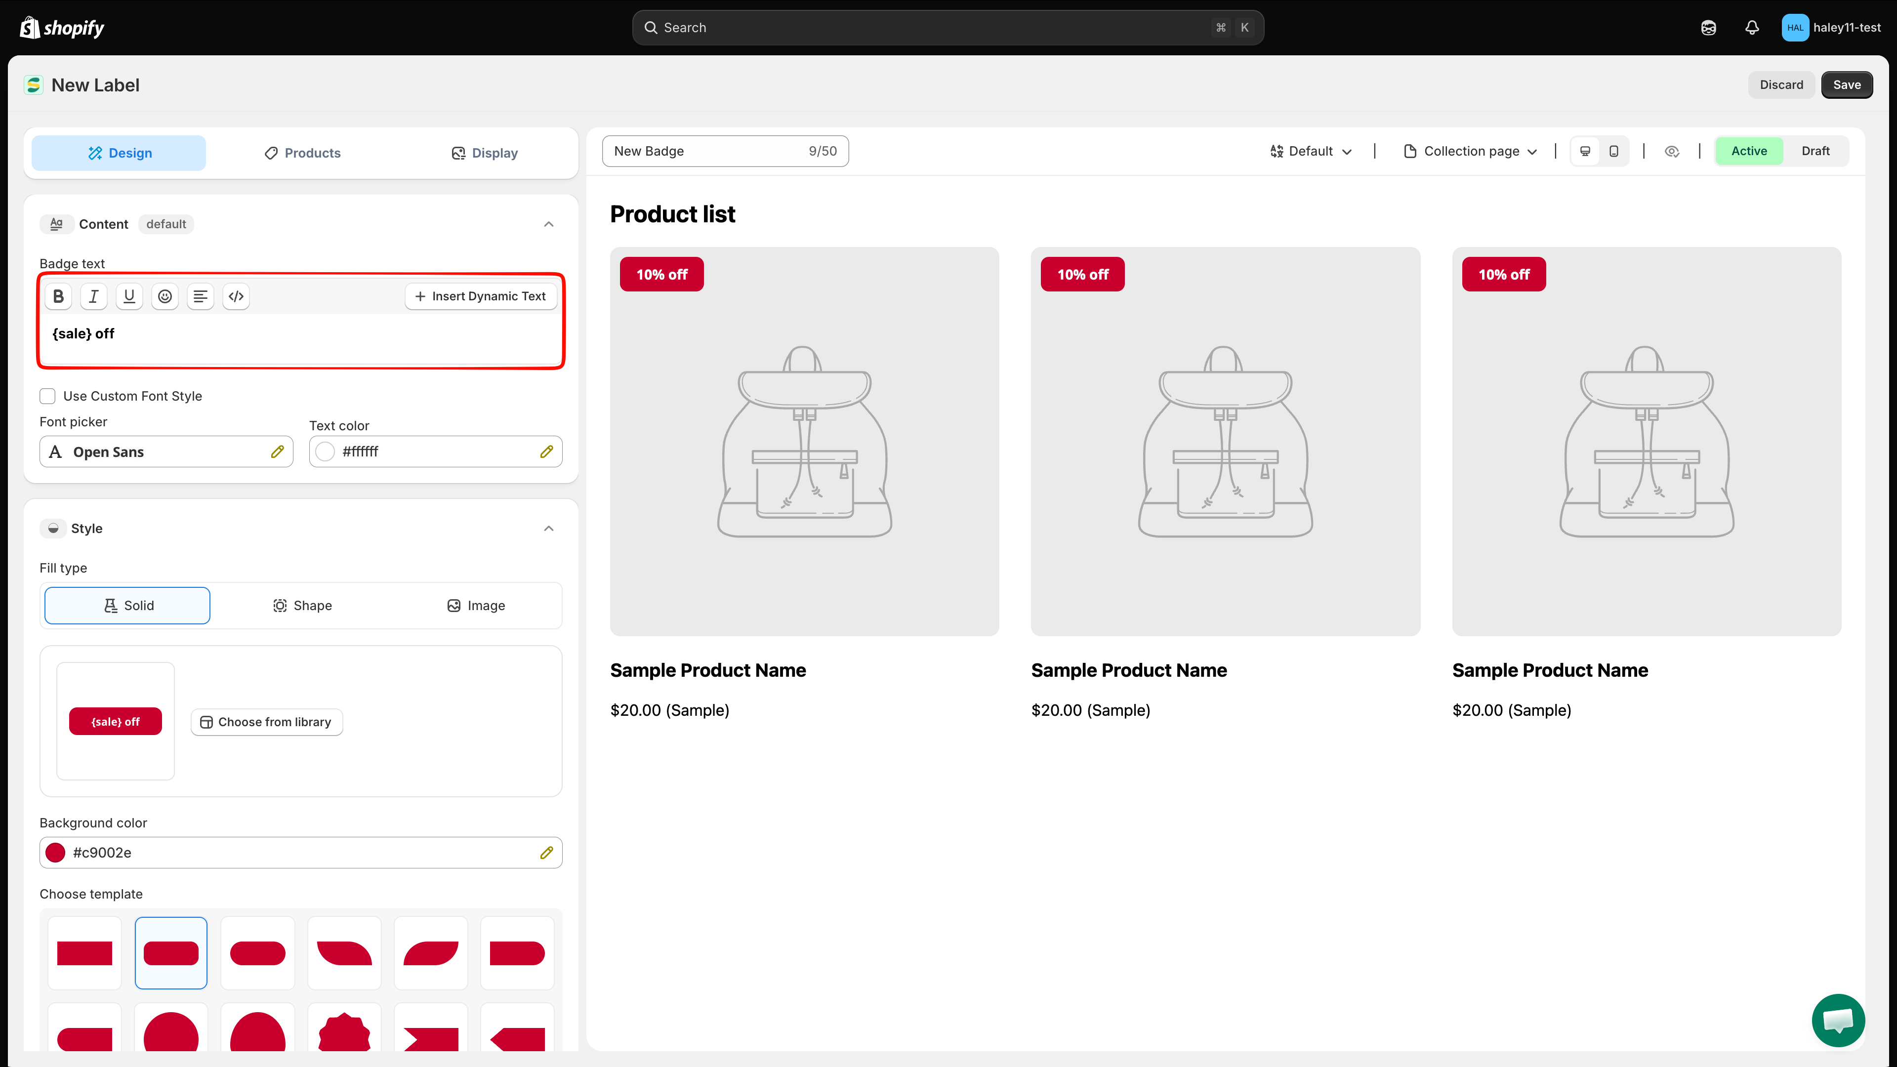
Task: Select the ribbon-notch badge template
Action: pos(431,1028)
